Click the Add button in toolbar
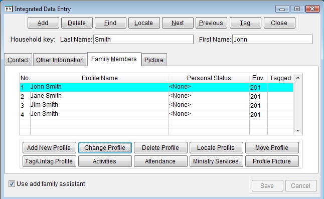Viewport: 324px width, 199px height. point(43,23)
